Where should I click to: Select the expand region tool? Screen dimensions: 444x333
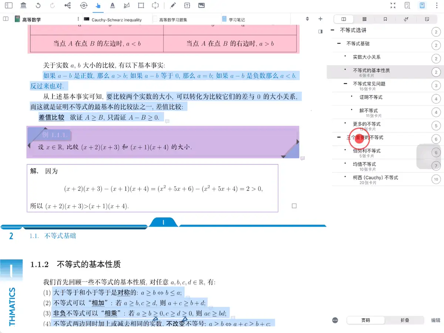click(x=155, y=6)
